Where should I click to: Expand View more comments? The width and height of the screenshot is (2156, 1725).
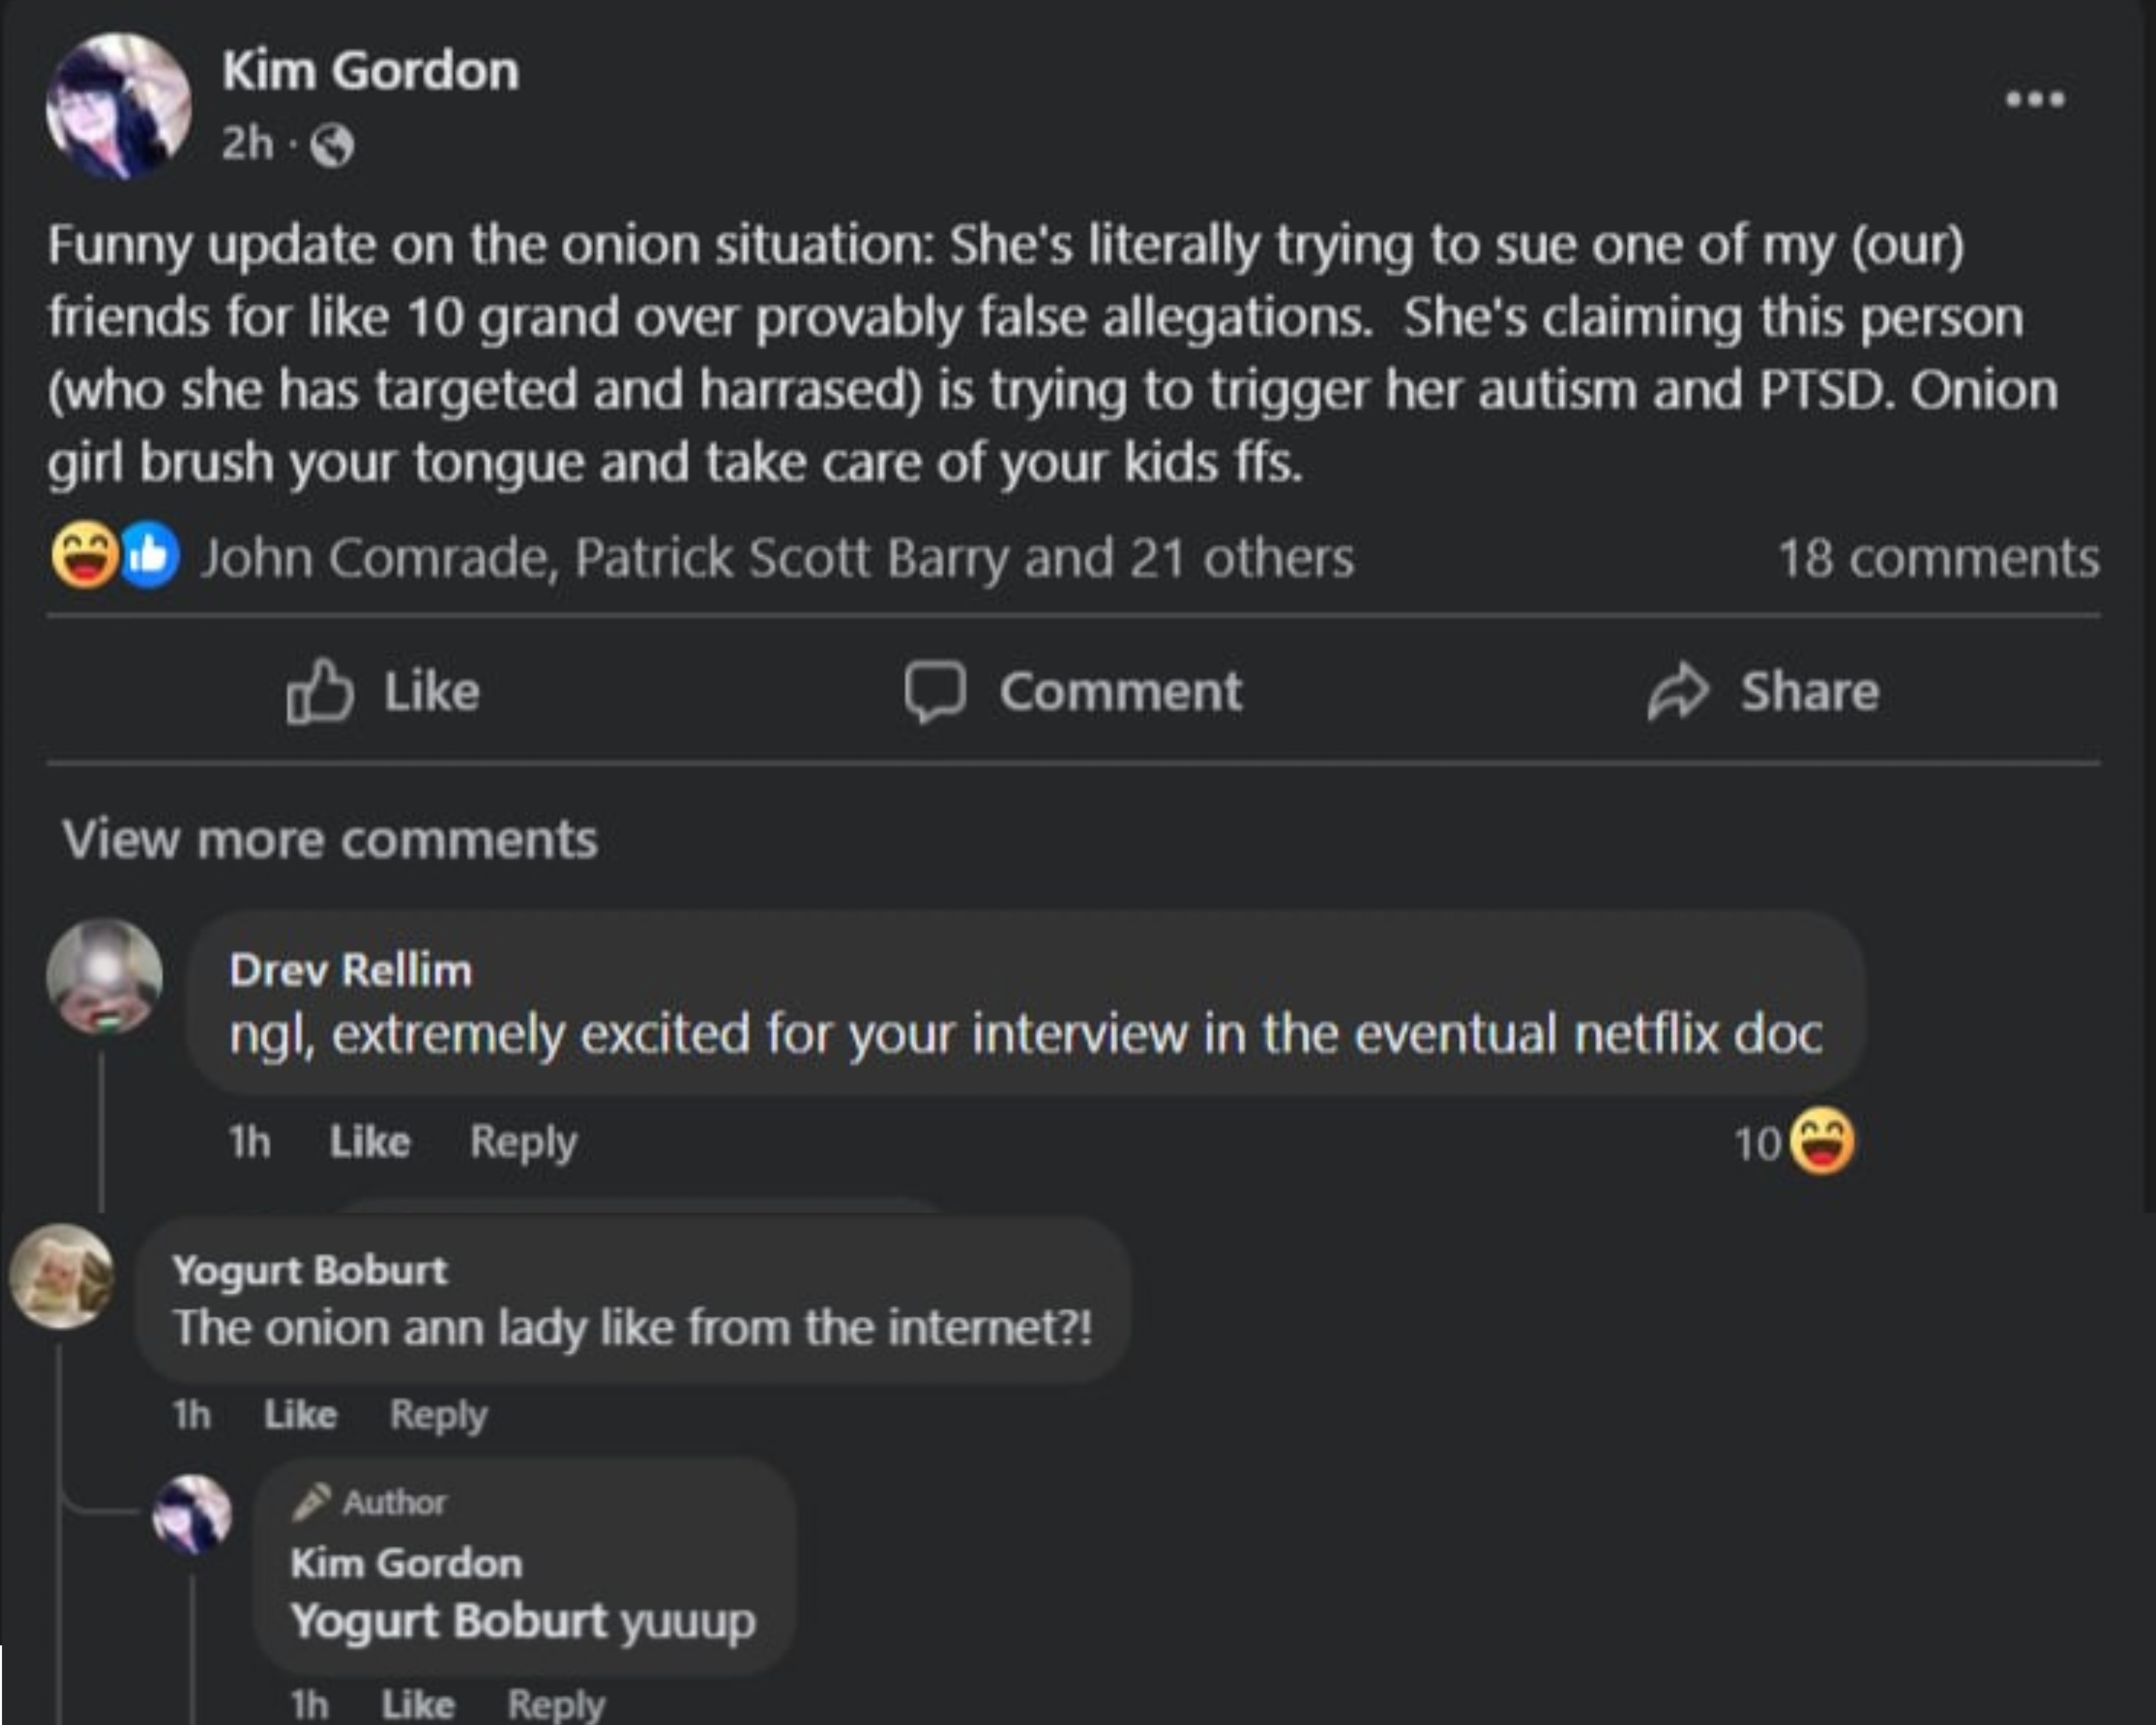click(330, 838)
